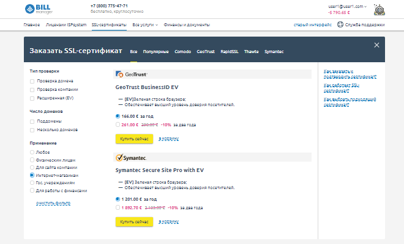Check the Проверка компании checkbox
Viewport: 404px width, 244px height.
pyautogui.click(x=32, y=90)
